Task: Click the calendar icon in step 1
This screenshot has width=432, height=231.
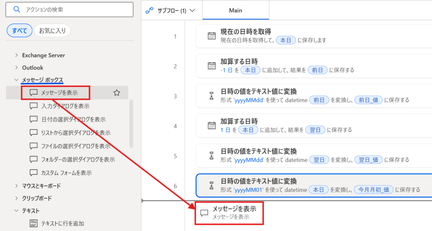Action: click(212, 36)
